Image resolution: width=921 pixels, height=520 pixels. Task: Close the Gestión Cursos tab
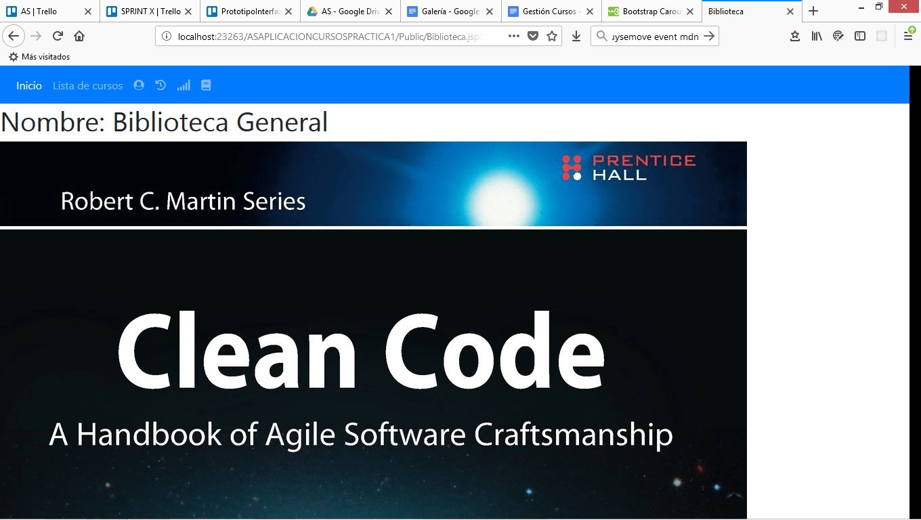click(x=589, y=12)
